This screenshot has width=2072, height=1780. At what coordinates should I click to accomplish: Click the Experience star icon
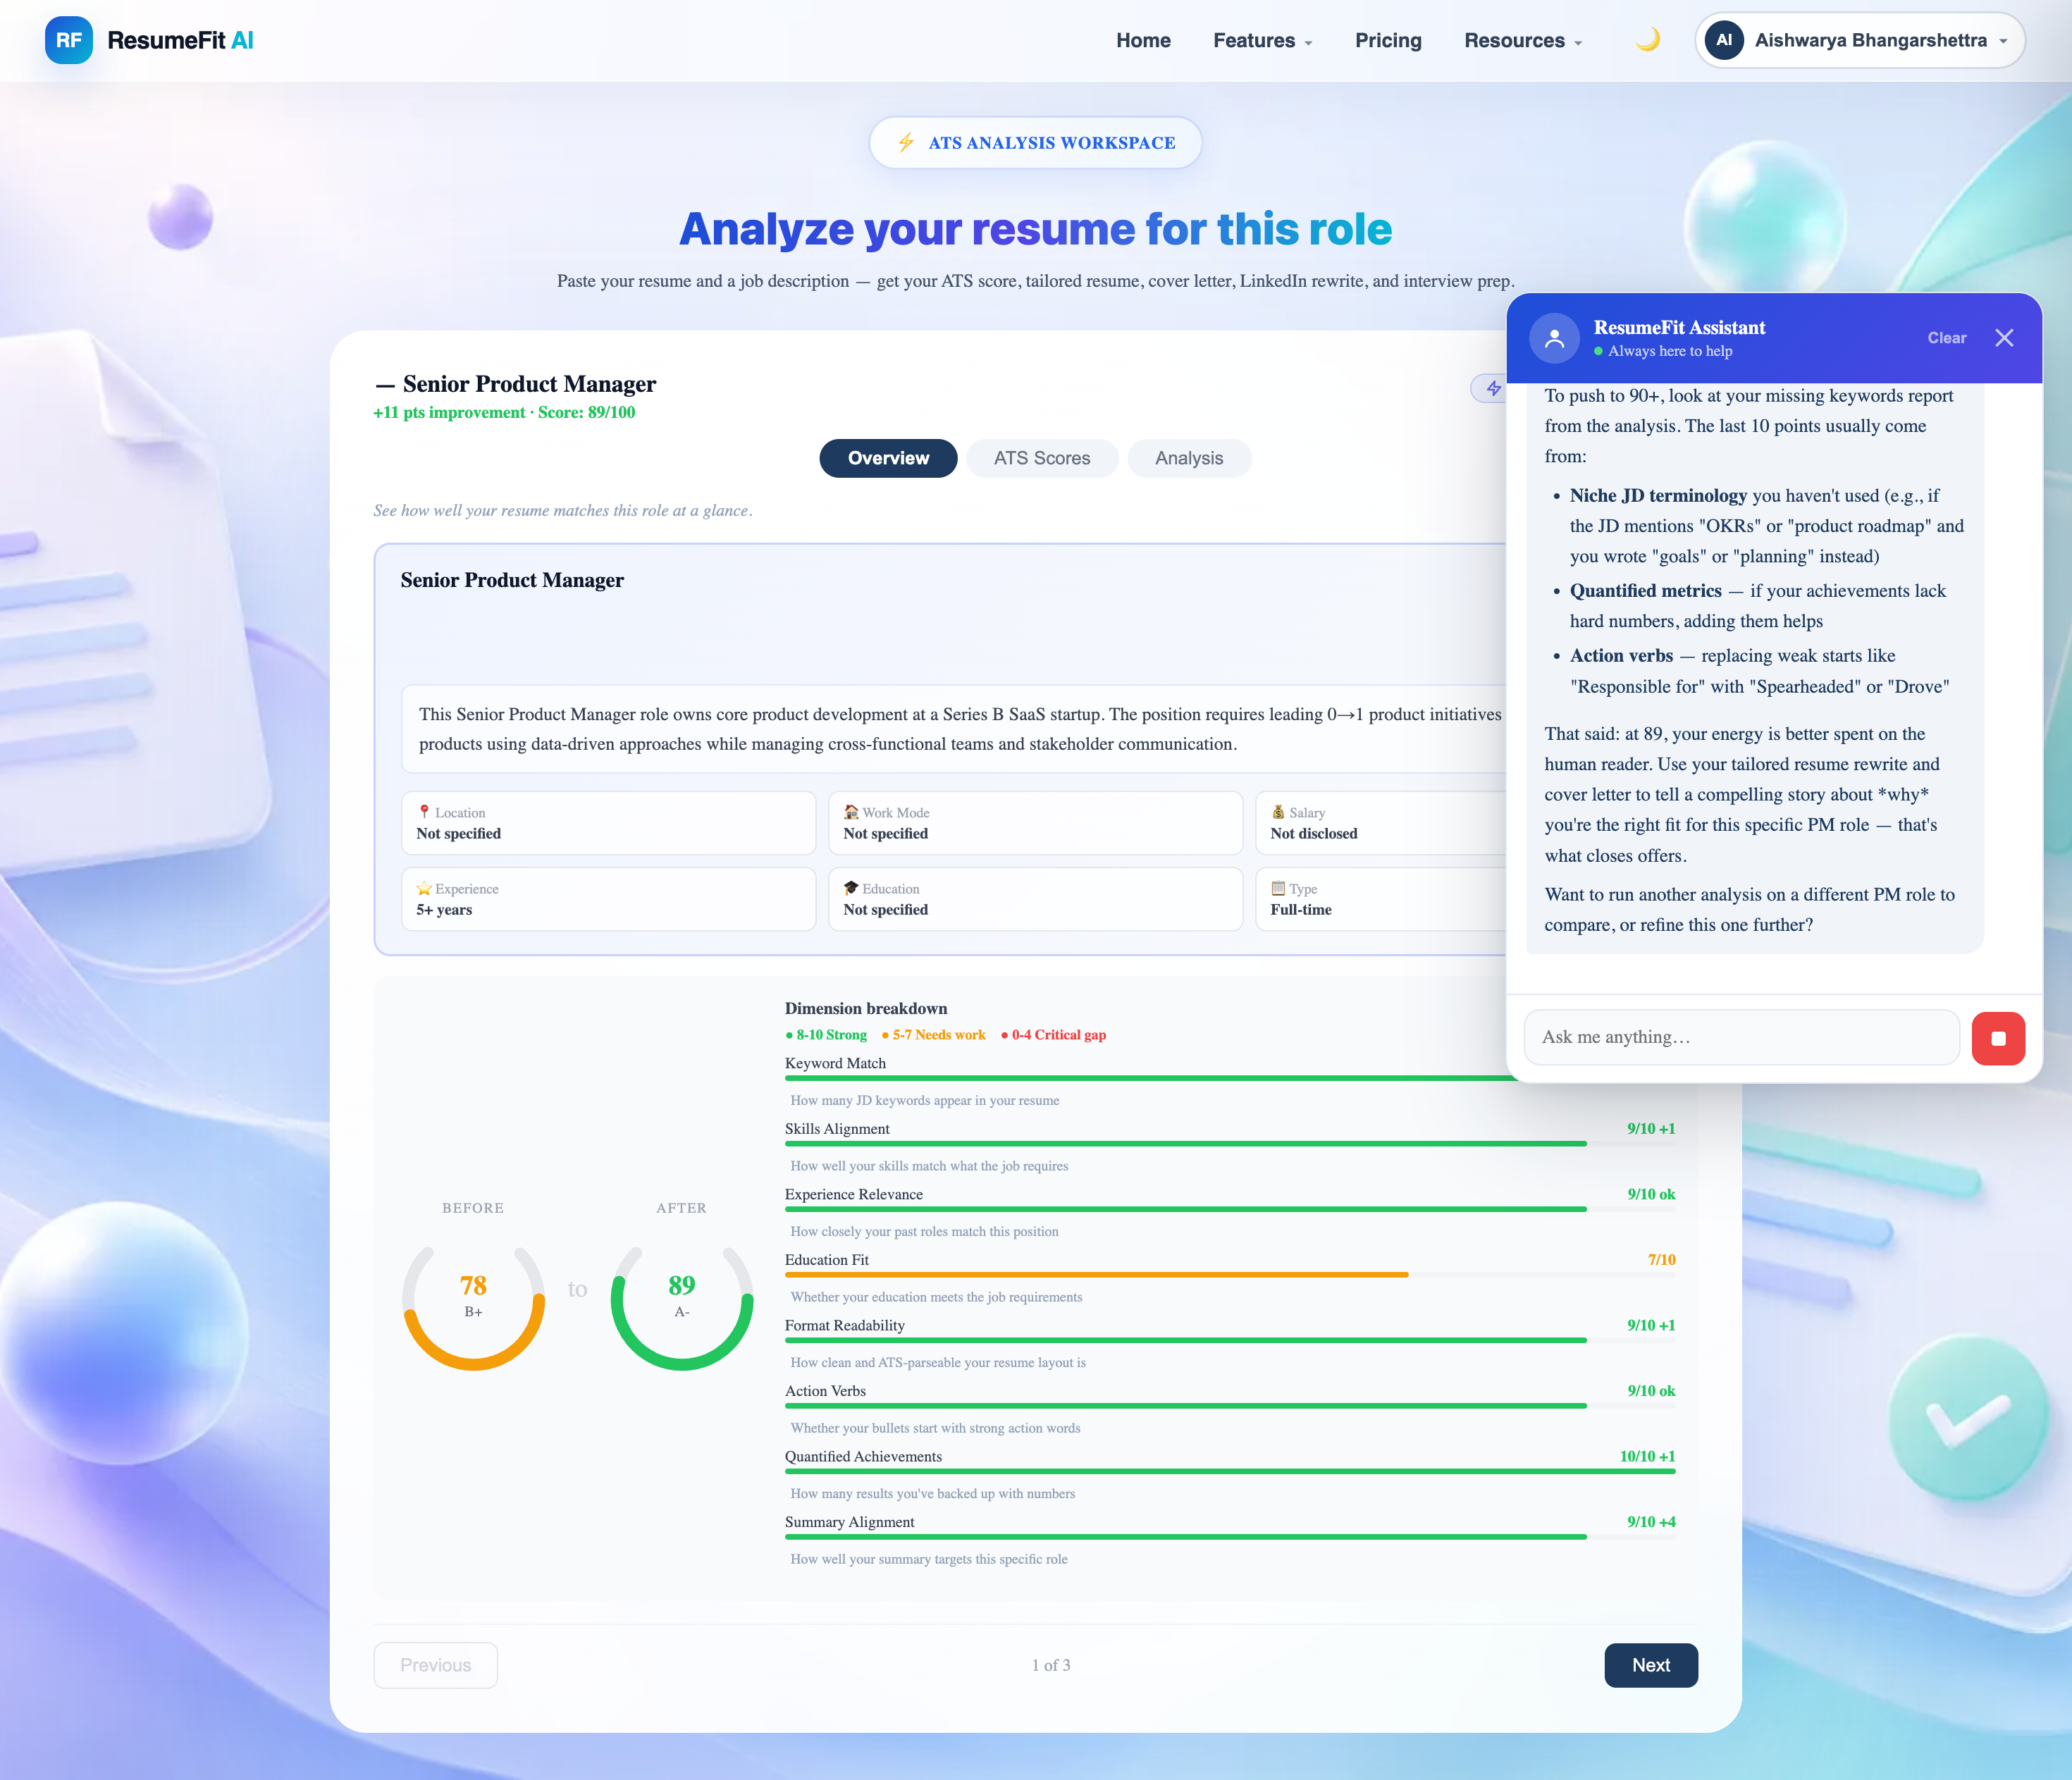(x=424, y=888)
